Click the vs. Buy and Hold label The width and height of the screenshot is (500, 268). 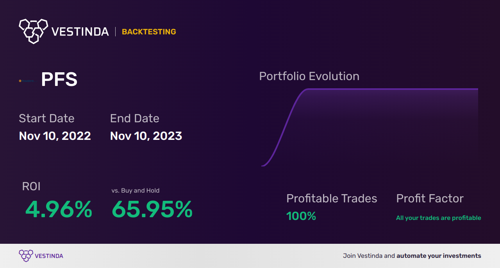point(136,191)
